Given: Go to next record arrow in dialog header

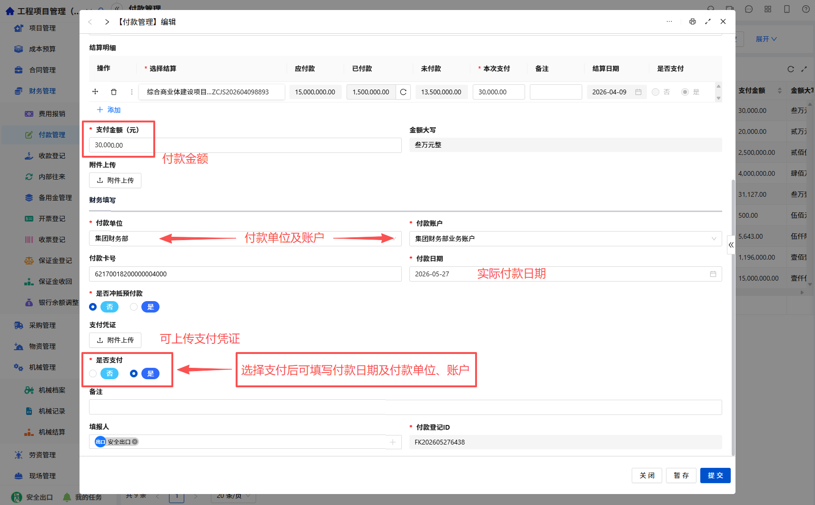Looking at the screenshot, I should pos(107,22).
